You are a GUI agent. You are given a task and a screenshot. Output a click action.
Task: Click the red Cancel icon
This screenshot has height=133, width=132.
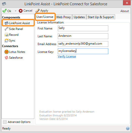[20, 11]
